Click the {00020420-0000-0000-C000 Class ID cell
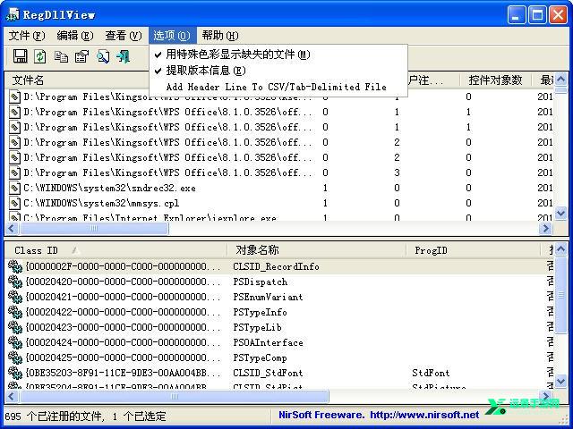The height and width of the screenshot is (429, 573). coord(123,282)
